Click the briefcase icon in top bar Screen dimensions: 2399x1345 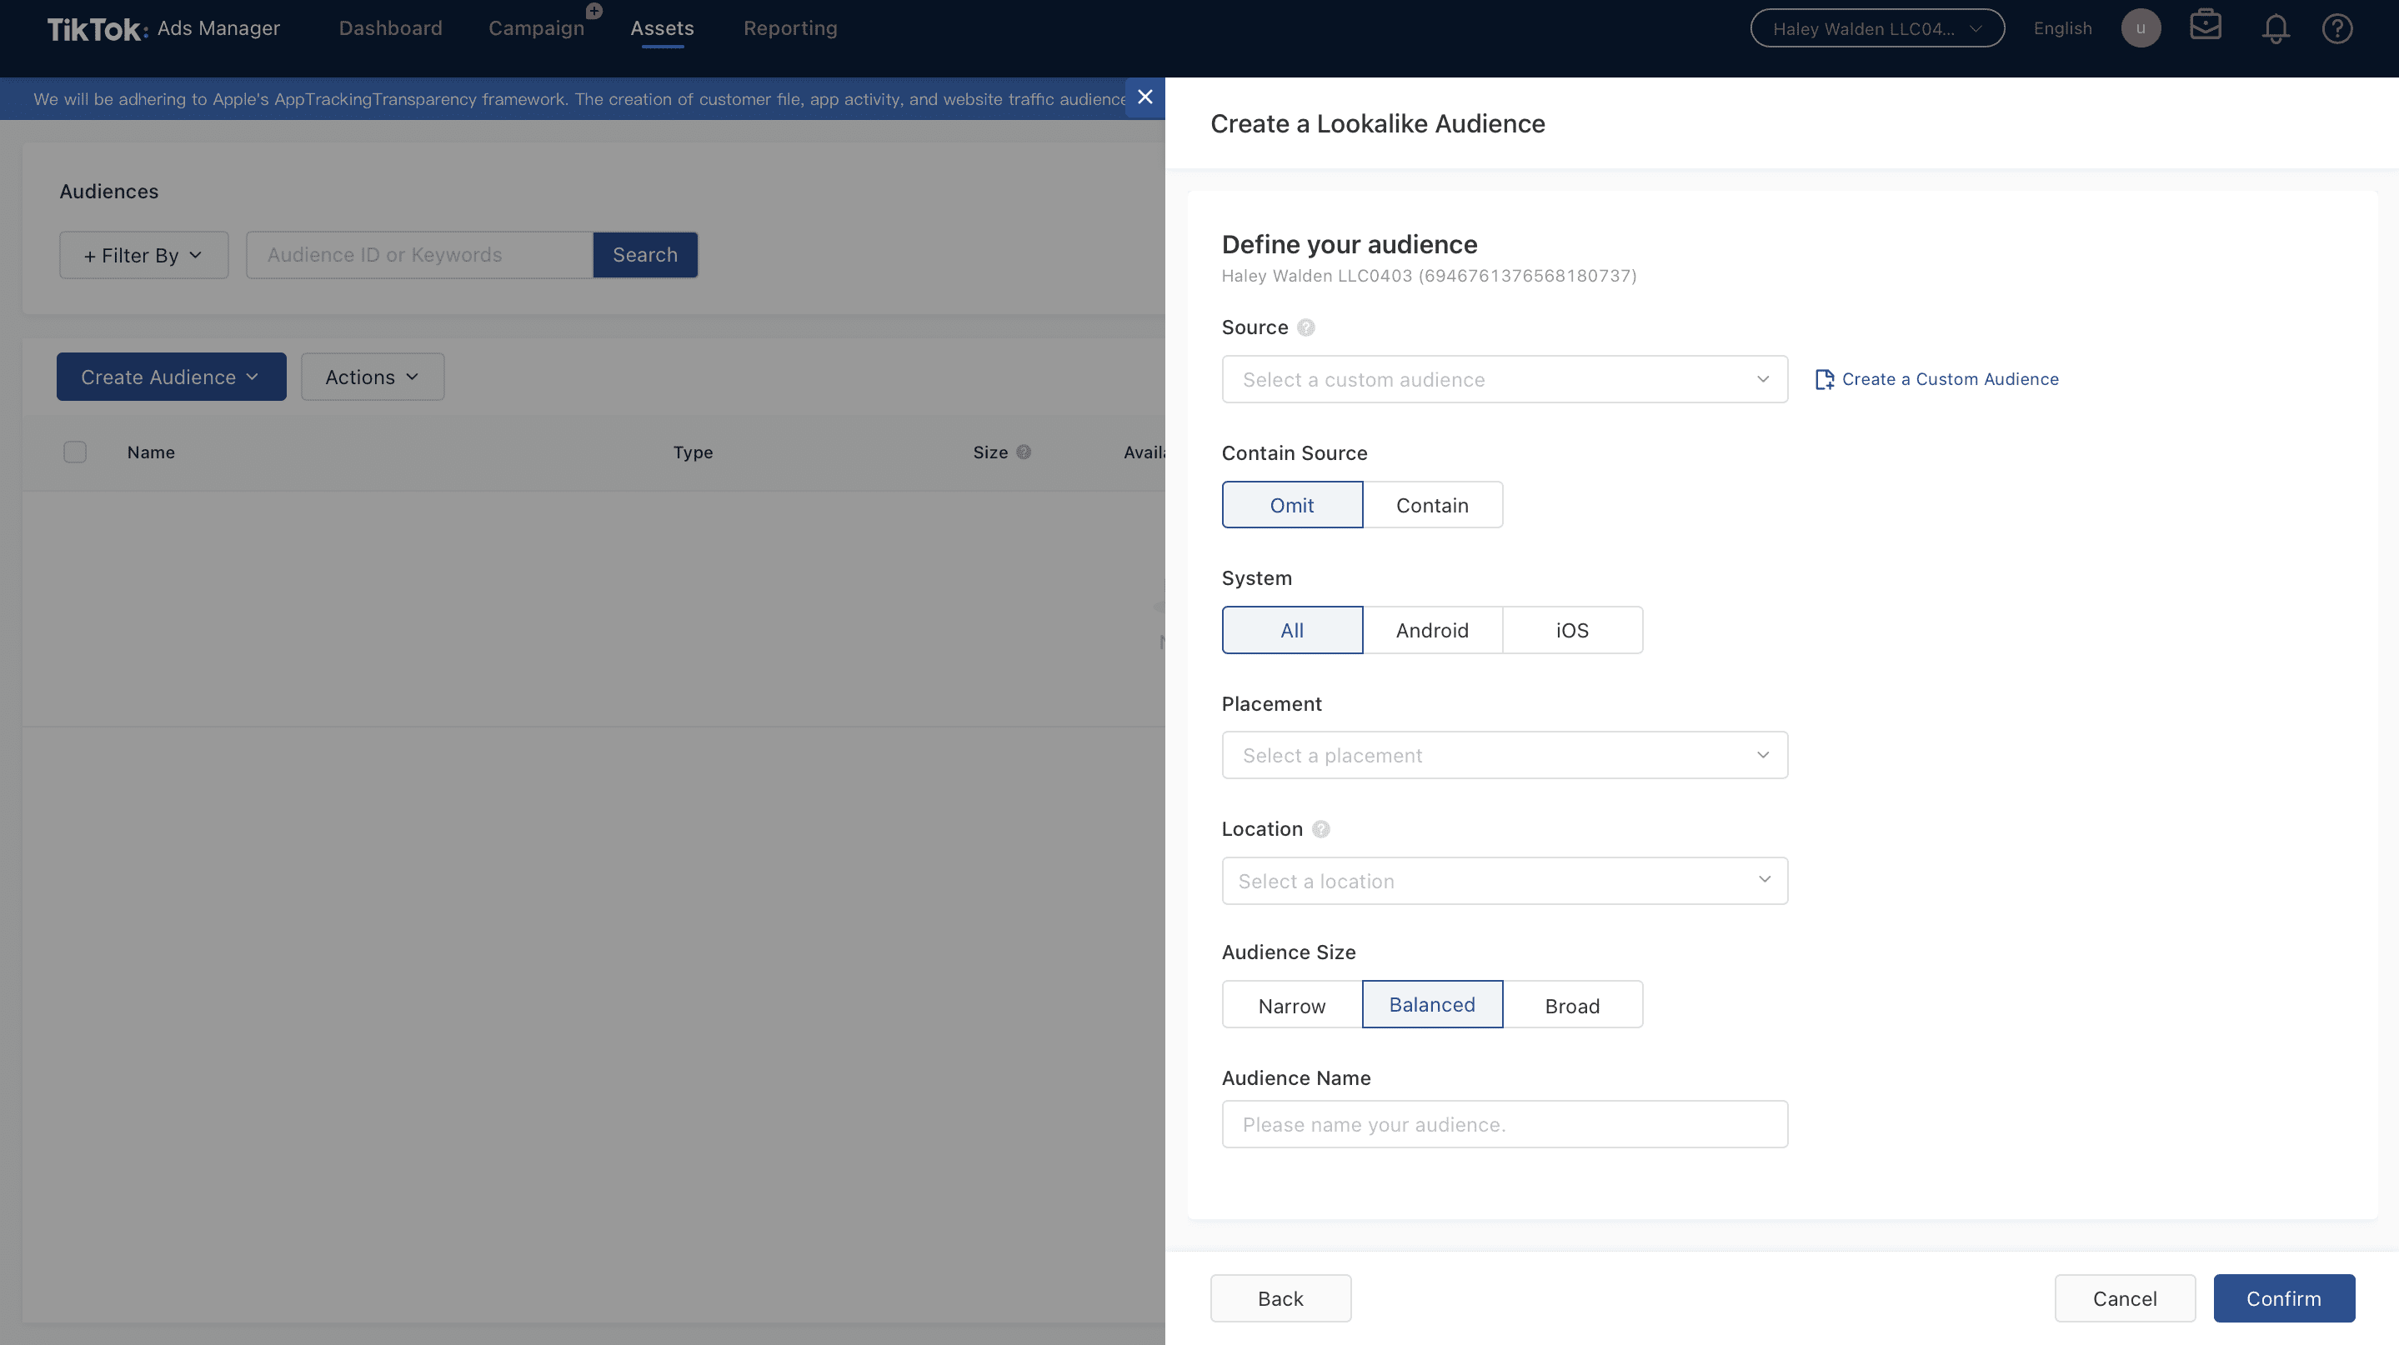(x=2206, y=25)
